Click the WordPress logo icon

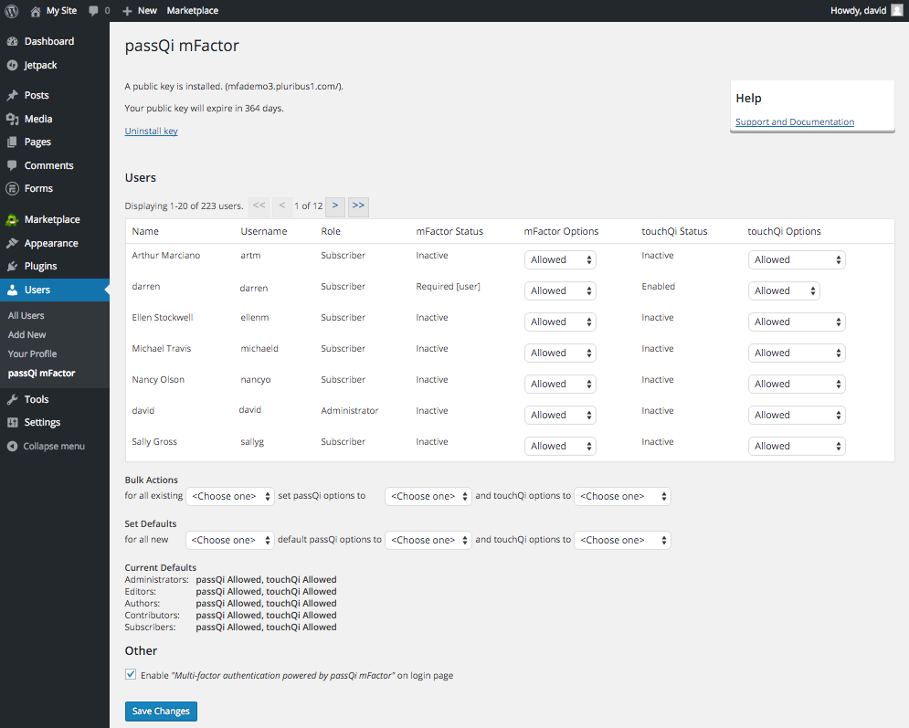(x=12, y=10)
